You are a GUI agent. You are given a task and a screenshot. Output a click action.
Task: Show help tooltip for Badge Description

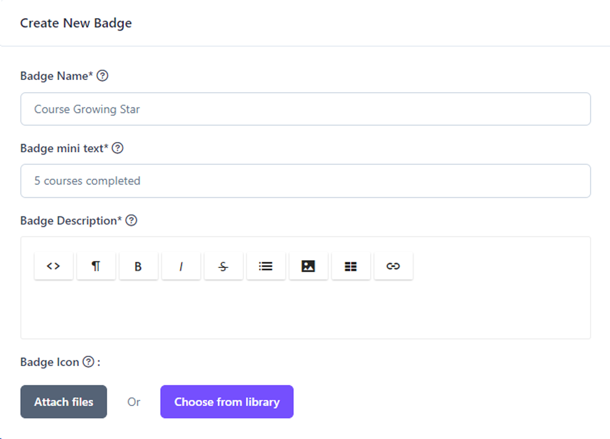[x=131, y=220]
